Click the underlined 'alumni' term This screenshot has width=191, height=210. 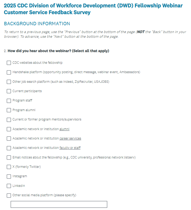[x=64, y=129]
